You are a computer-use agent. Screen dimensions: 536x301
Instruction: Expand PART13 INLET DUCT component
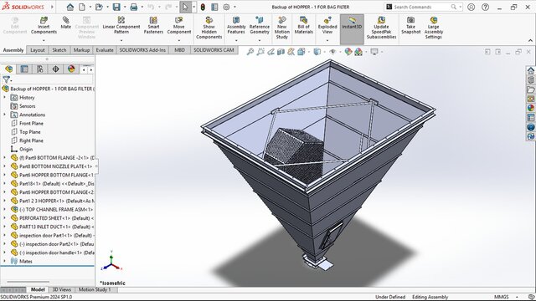click(4, 227)
